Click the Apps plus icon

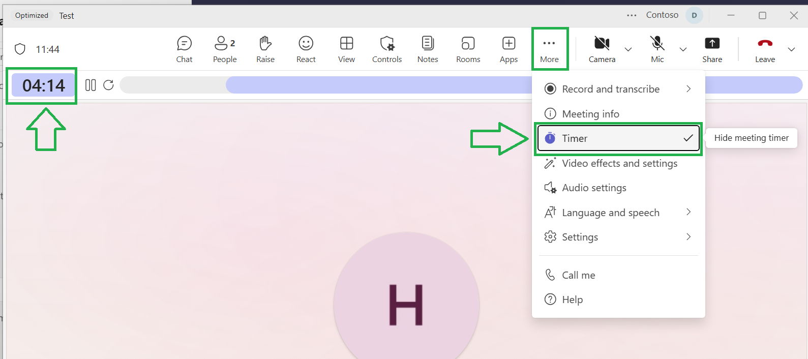coord(508,43)
